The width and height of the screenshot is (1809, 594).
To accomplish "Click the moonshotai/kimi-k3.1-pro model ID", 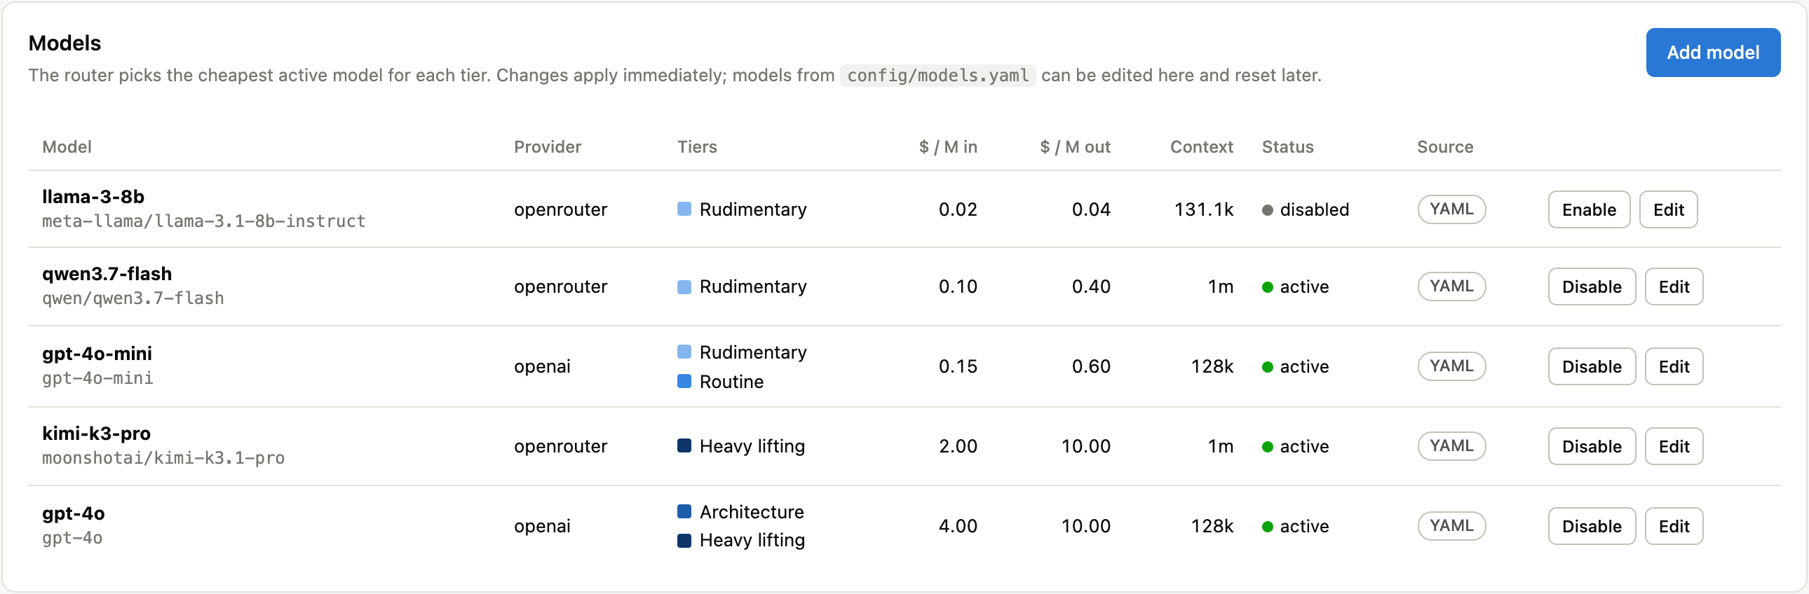I will click(163, 459).
